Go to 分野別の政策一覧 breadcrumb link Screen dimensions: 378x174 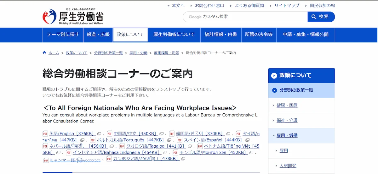click(108, 53)
